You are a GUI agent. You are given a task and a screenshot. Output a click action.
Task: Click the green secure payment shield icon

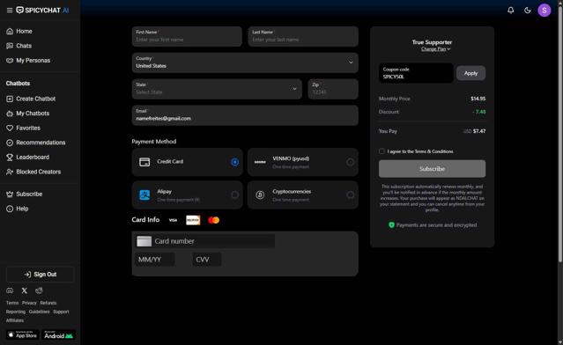(x=391, y=224)
